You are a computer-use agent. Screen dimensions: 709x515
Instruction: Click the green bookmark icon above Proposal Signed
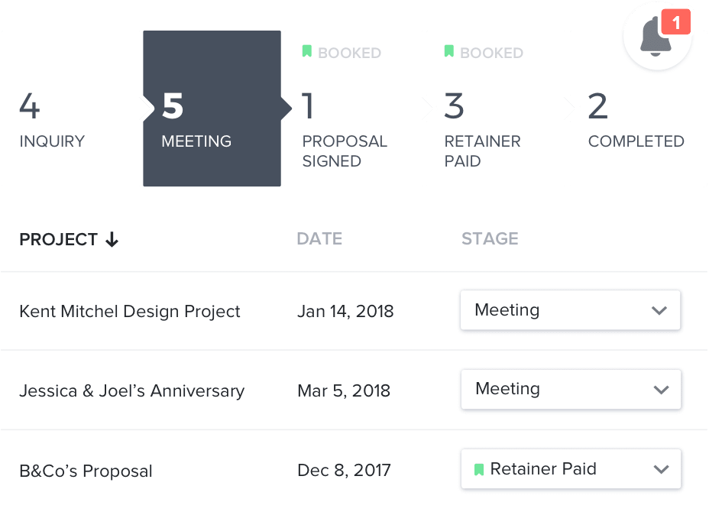pos(307,51)
